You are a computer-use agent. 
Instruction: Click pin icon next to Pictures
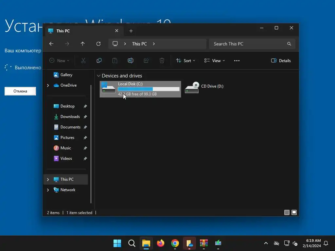pos(85,138)
